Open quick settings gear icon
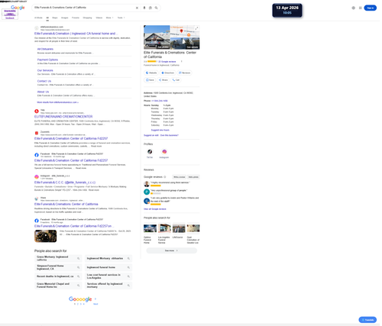The width and height of the screenshot is (382, 326). (354, 8)
